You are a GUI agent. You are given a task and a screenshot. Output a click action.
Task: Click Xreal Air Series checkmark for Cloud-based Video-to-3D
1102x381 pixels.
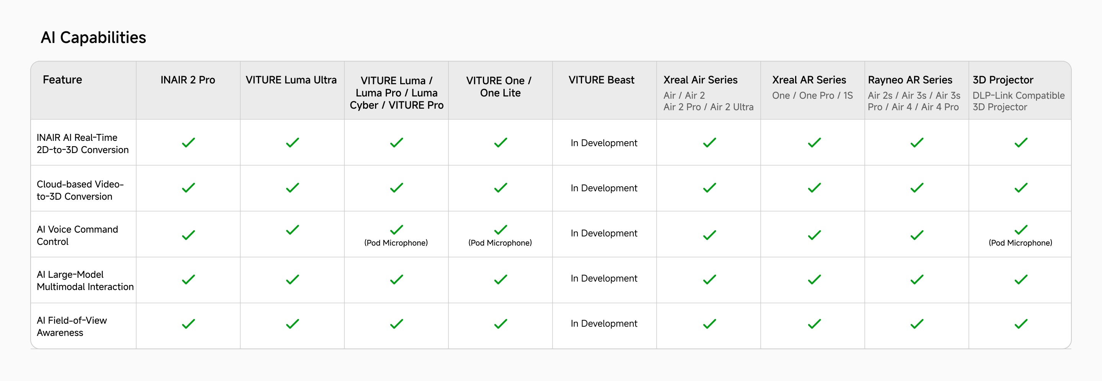[709, 188]
